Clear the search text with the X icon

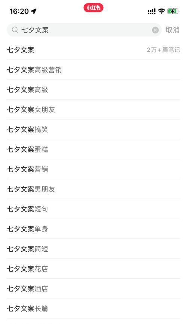155,30
